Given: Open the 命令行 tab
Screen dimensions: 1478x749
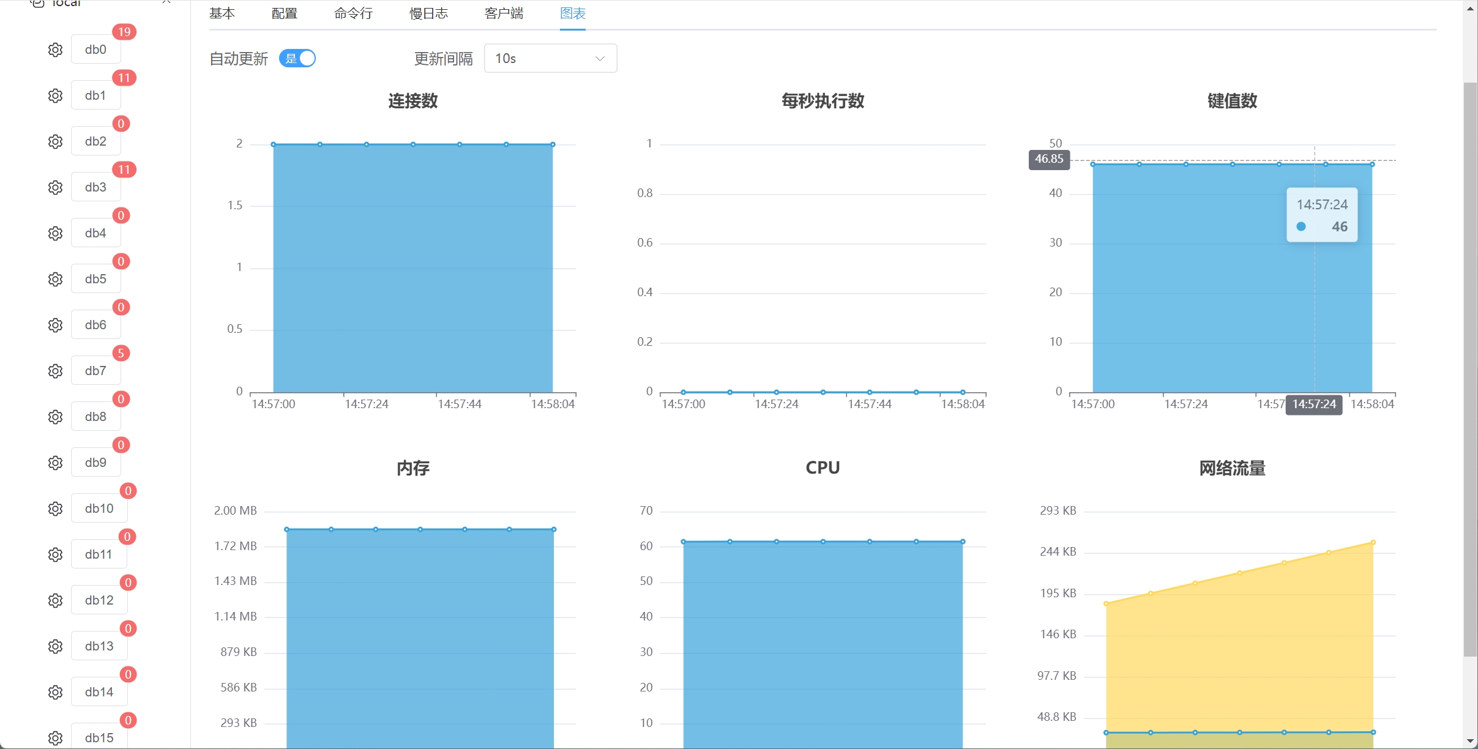Looking at the screenshot, I should click(353, 13).
